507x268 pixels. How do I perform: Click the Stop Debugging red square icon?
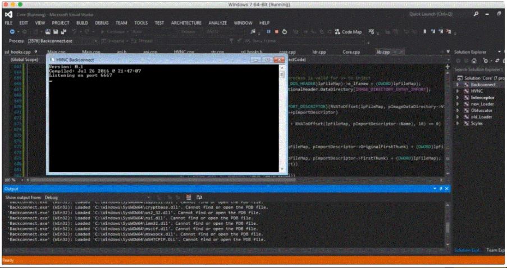[276, 32]
